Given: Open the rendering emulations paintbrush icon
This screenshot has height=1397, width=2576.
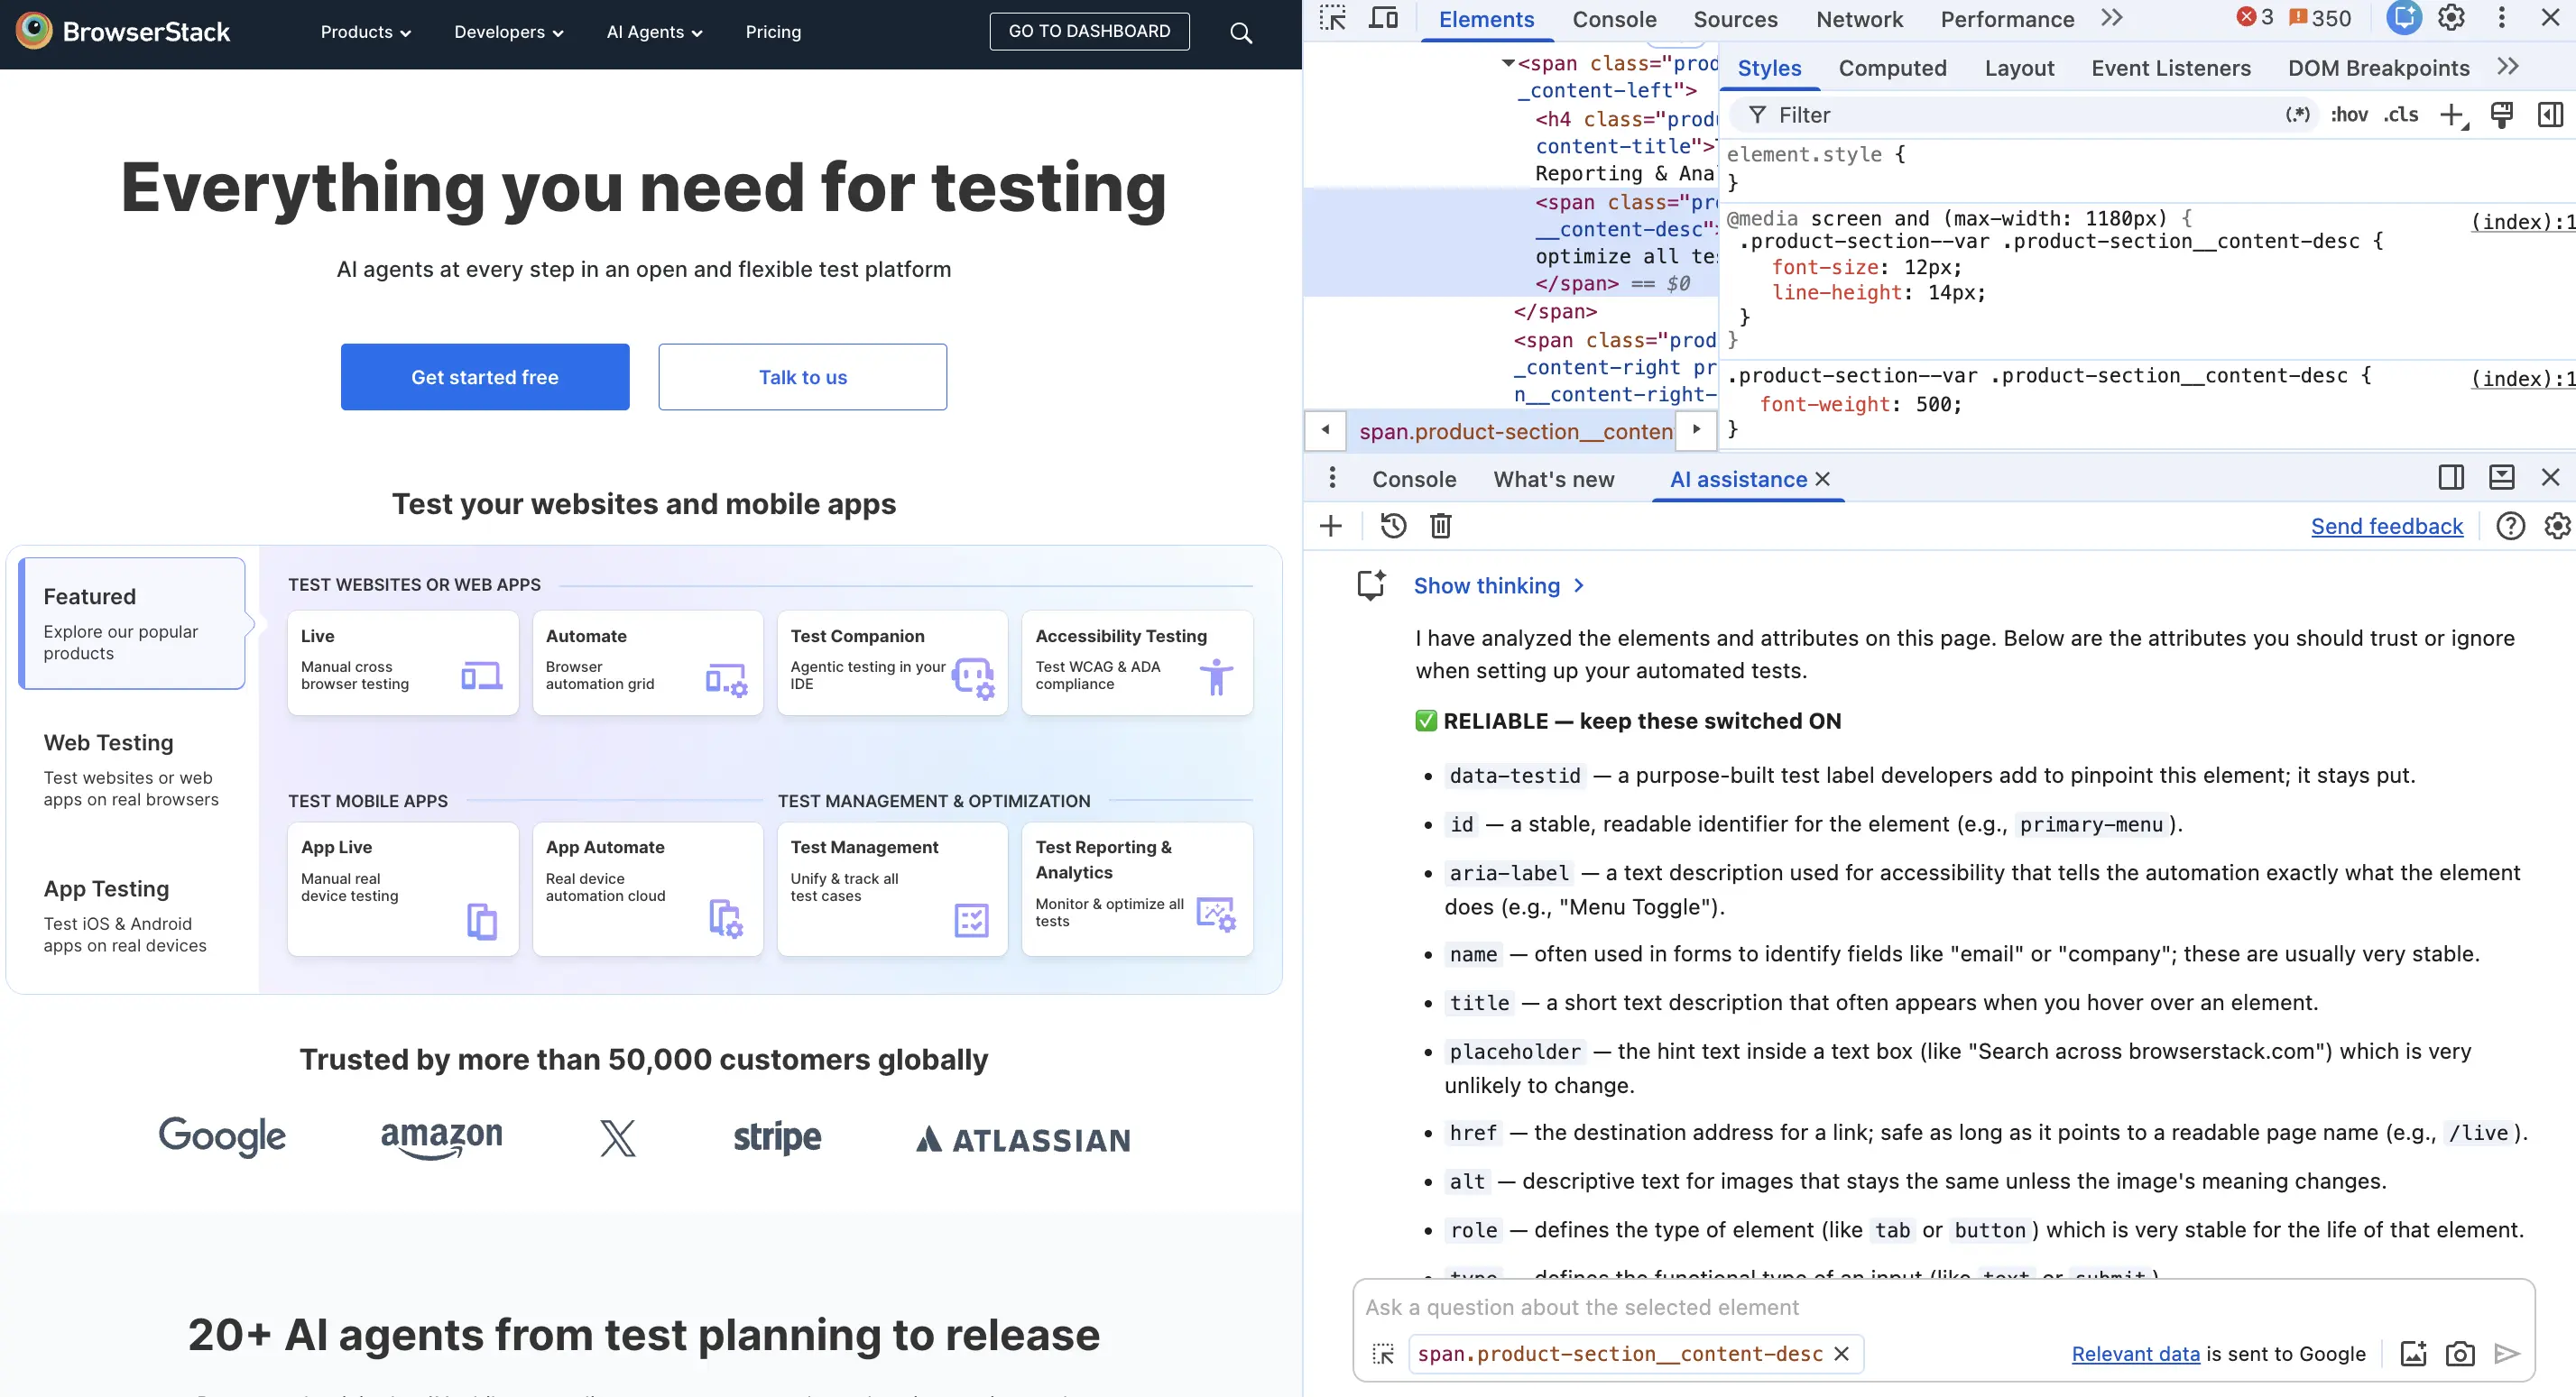Looking at the screenshot, I should (2502, 115).
